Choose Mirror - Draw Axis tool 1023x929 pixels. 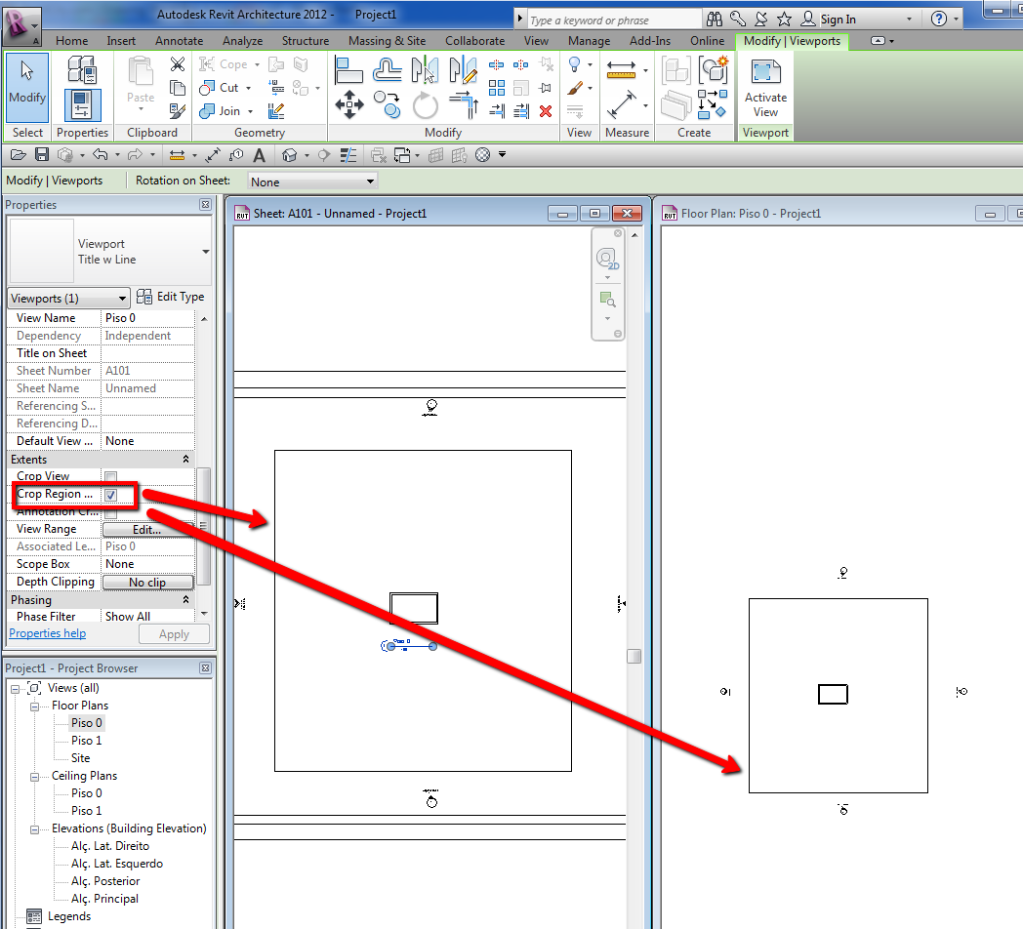[464, 69]
